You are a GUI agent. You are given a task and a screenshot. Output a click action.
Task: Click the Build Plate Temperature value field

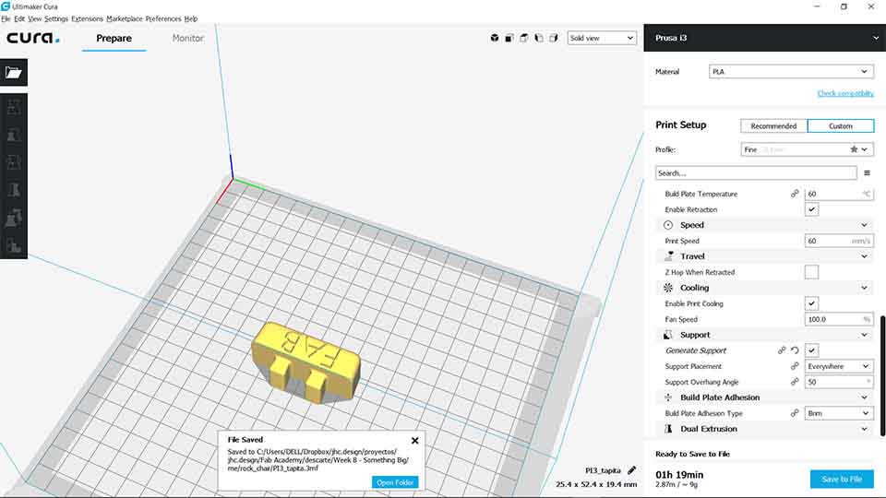839,194
